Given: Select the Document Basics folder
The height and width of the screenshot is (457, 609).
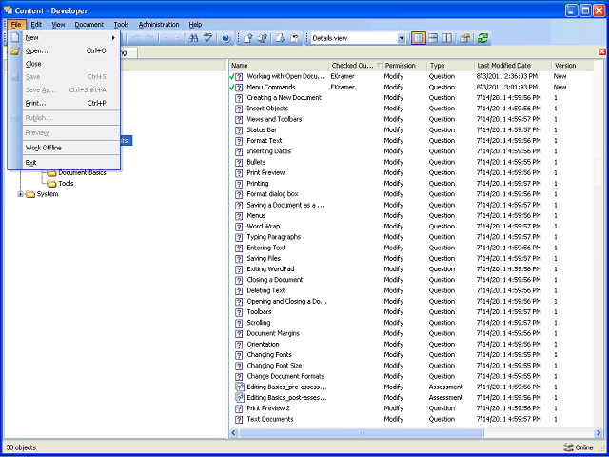Looking at the screenshot, I should (x=82, y=173).
